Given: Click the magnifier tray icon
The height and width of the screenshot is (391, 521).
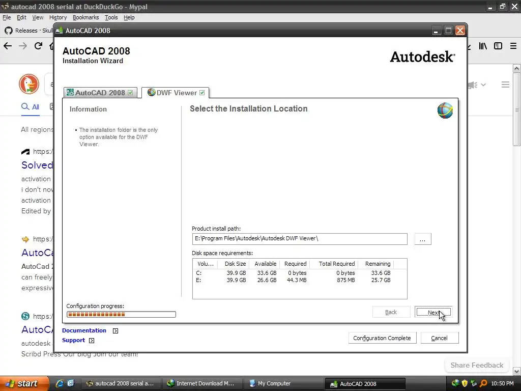Looking at the screenshot, I should (x=483, y=383).
